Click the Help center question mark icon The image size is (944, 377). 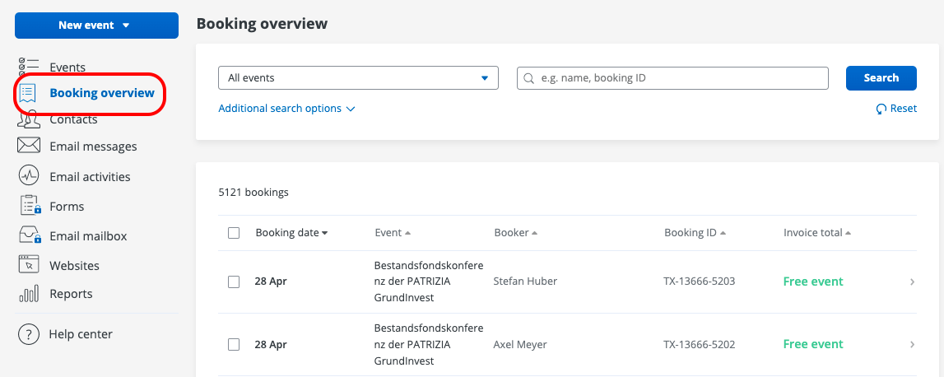29,334
